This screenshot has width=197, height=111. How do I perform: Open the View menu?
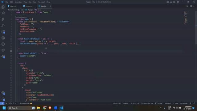click(25, 2)
